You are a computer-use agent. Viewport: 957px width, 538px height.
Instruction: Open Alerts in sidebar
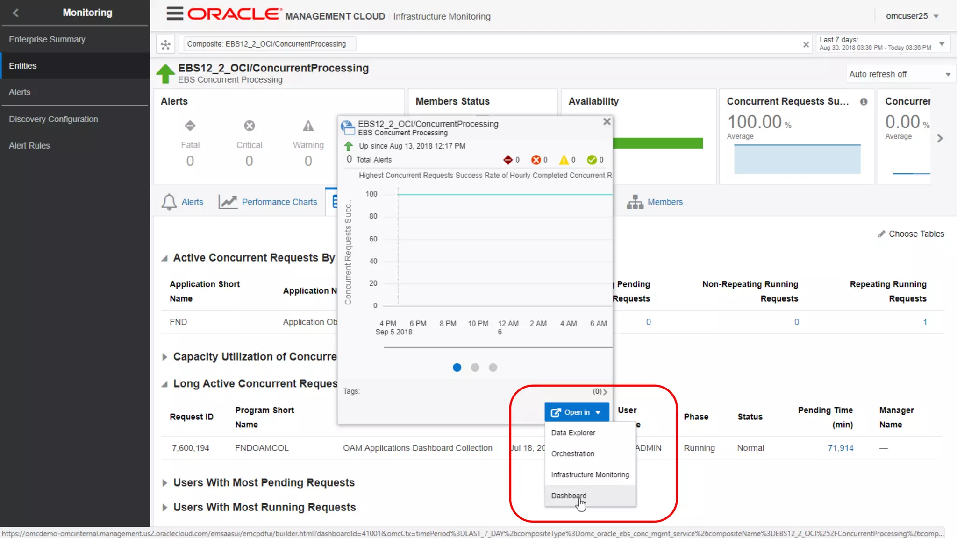click(x=75, y=92)
